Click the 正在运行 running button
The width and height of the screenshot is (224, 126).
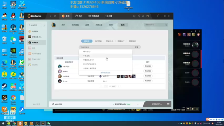[157, 104]
